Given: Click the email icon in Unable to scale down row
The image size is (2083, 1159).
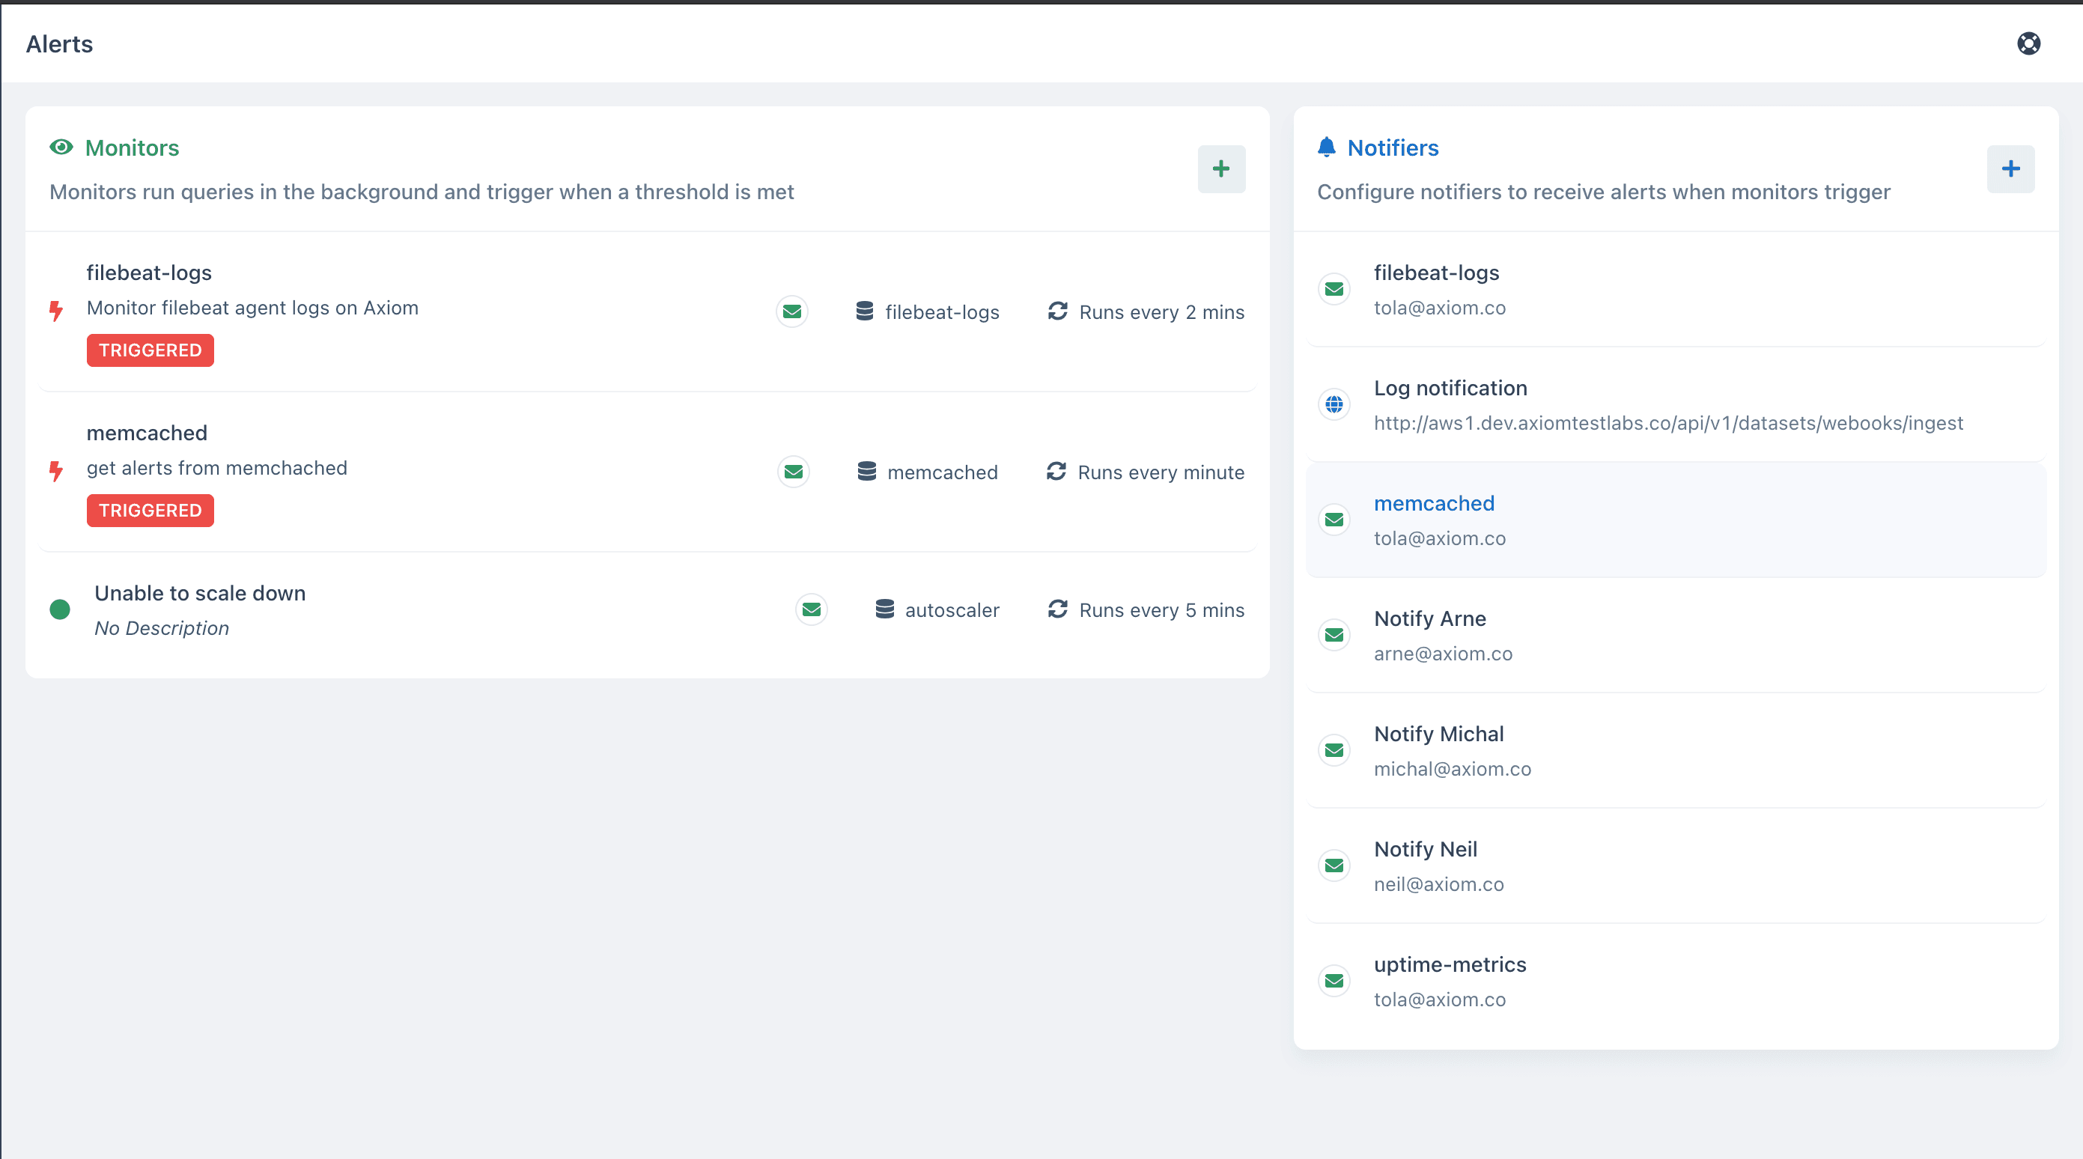Looking at the screenshot, I should 811,609.
